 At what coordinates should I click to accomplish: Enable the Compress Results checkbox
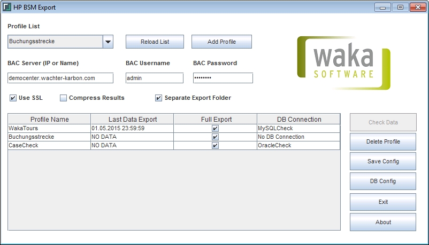pyautogui.click(x=63, y=98)
